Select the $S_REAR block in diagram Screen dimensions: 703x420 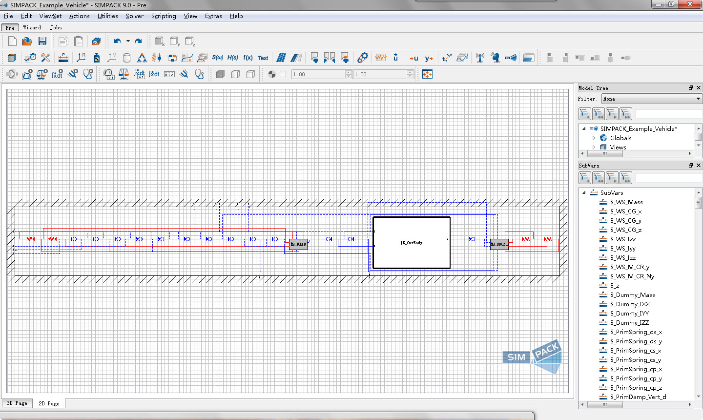click(x=298, y=244)
